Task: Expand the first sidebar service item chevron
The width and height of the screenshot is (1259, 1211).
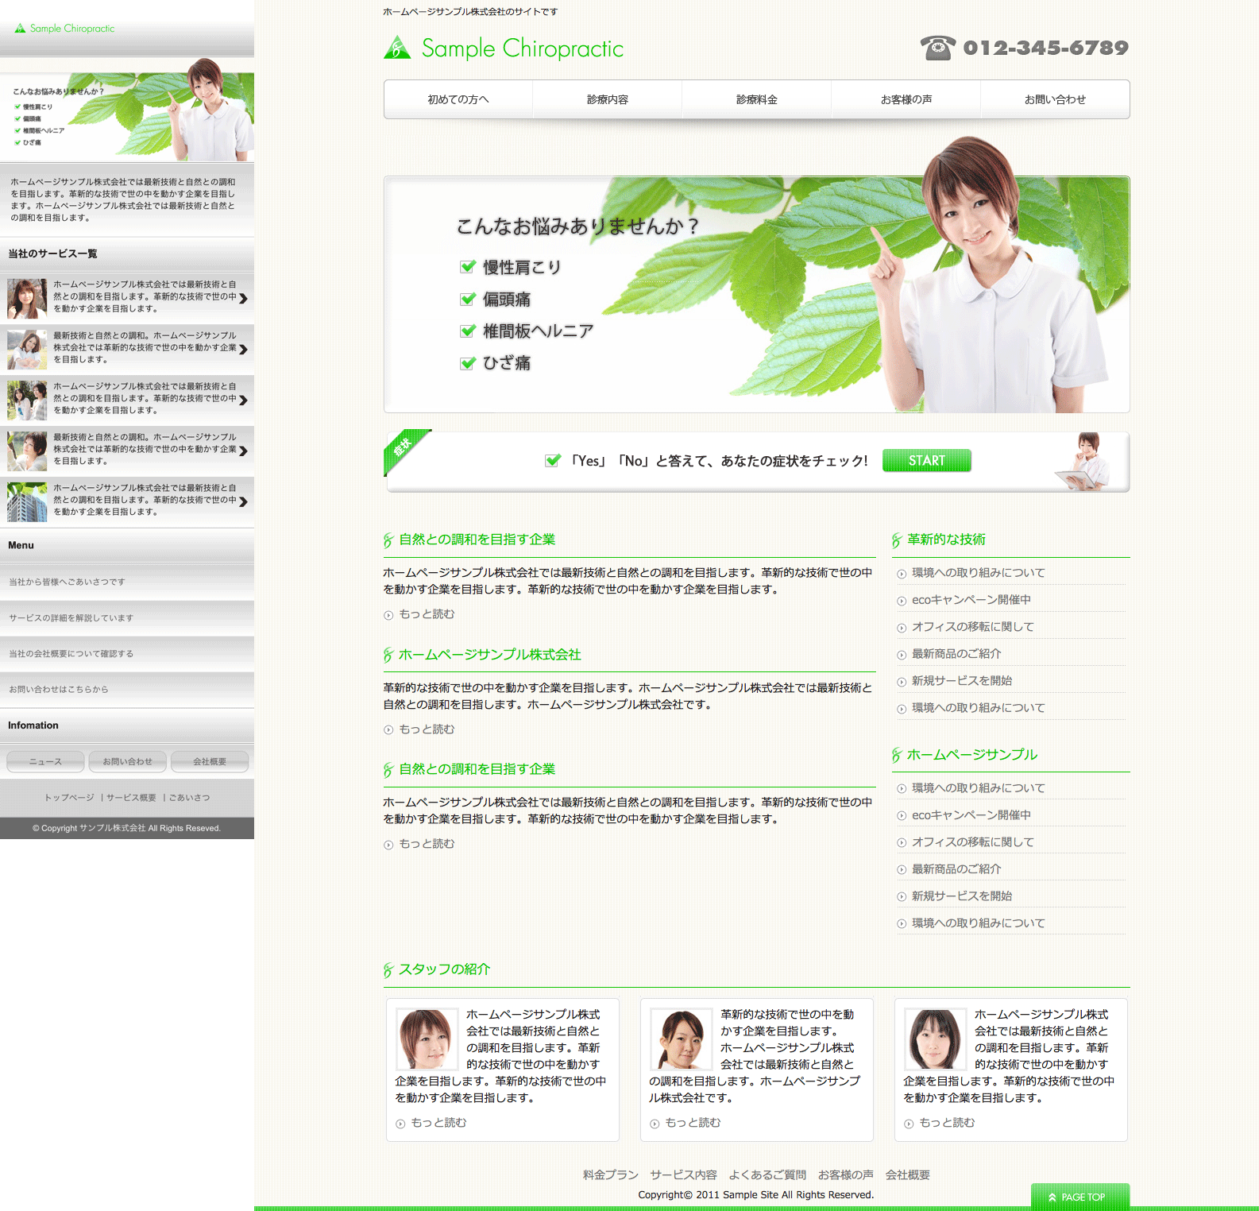Action: pyautogui.click(x=243, y=298)
